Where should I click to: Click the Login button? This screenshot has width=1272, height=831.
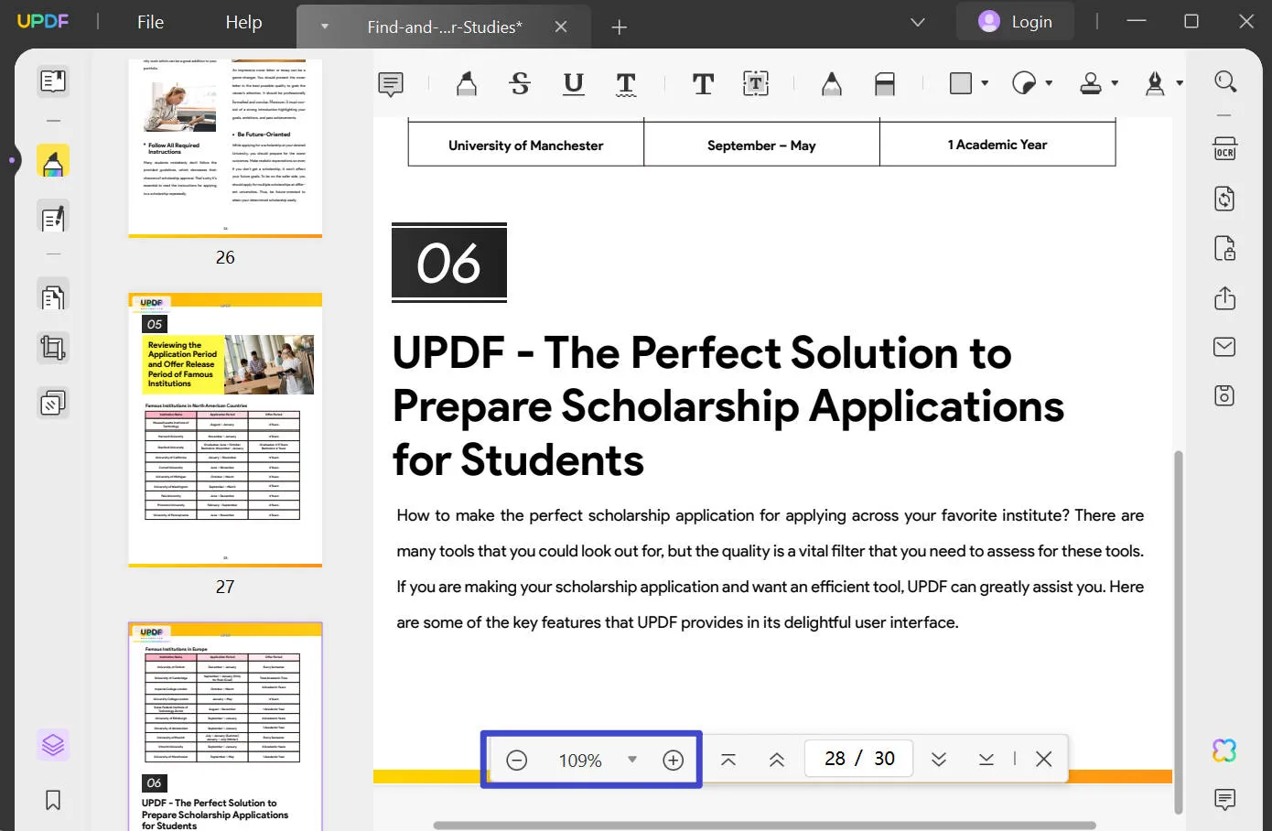tap(1015, 21)
